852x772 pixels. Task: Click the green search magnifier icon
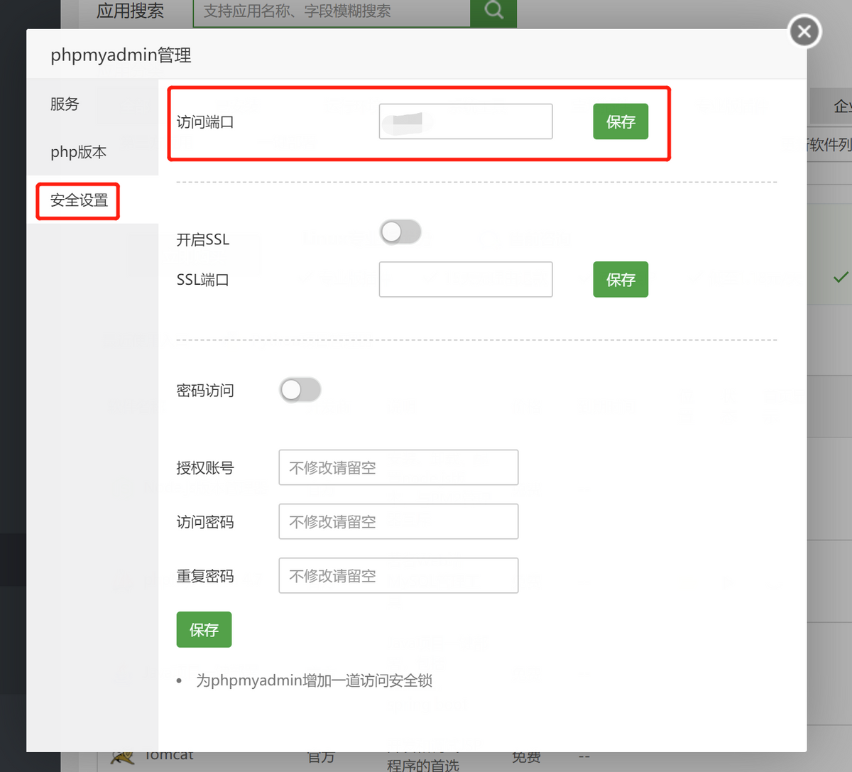493,11
